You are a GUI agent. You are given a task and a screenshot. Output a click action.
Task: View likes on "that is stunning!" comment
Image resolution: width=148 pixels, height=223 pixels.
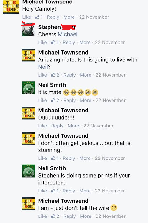tap(55, 159)
